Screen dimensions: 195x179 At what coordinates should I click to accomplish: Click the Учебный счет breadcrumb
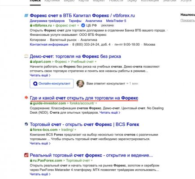click(82, 62)
